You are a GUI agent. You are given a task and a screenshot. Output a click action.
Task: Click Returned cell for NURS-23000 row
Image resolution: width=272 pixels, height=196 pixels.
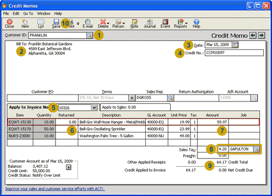67,136
